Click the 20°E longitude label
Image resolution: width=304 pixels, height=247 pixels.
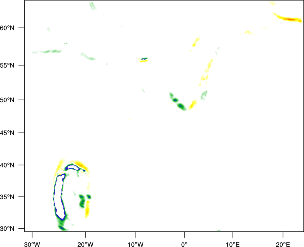(283, 244)
